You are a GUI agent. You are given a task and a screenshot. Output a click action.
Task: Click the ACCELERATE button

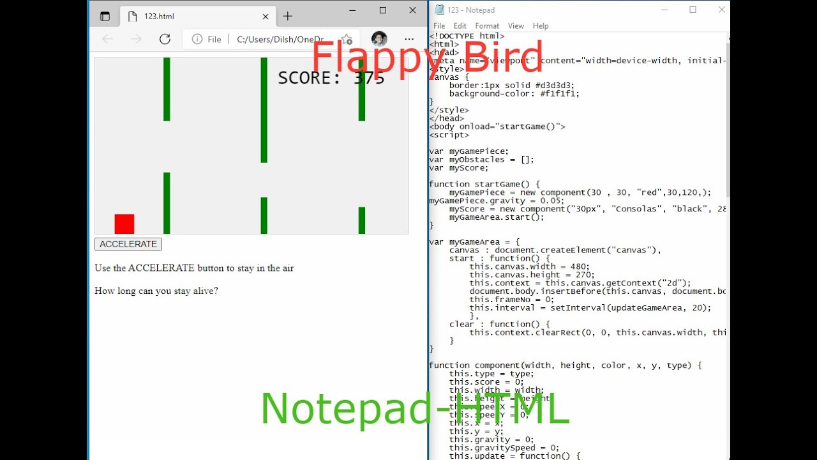coord(128,244)
